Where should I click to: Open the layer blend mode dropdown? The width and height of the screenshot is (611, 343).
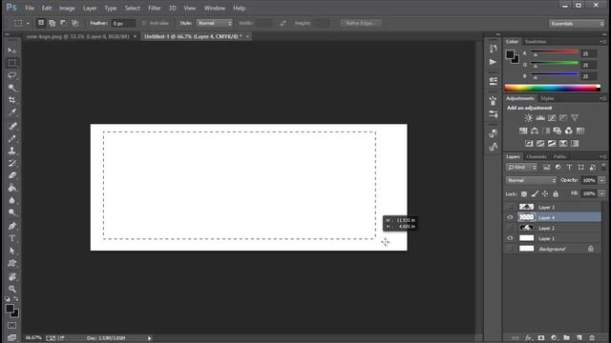pyautogui.click(x=531, y=180)
